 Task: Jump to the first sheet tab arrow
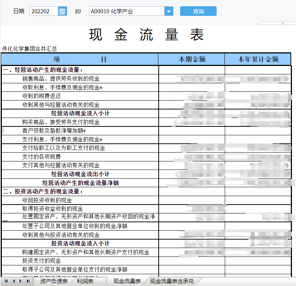coord(6,281)
